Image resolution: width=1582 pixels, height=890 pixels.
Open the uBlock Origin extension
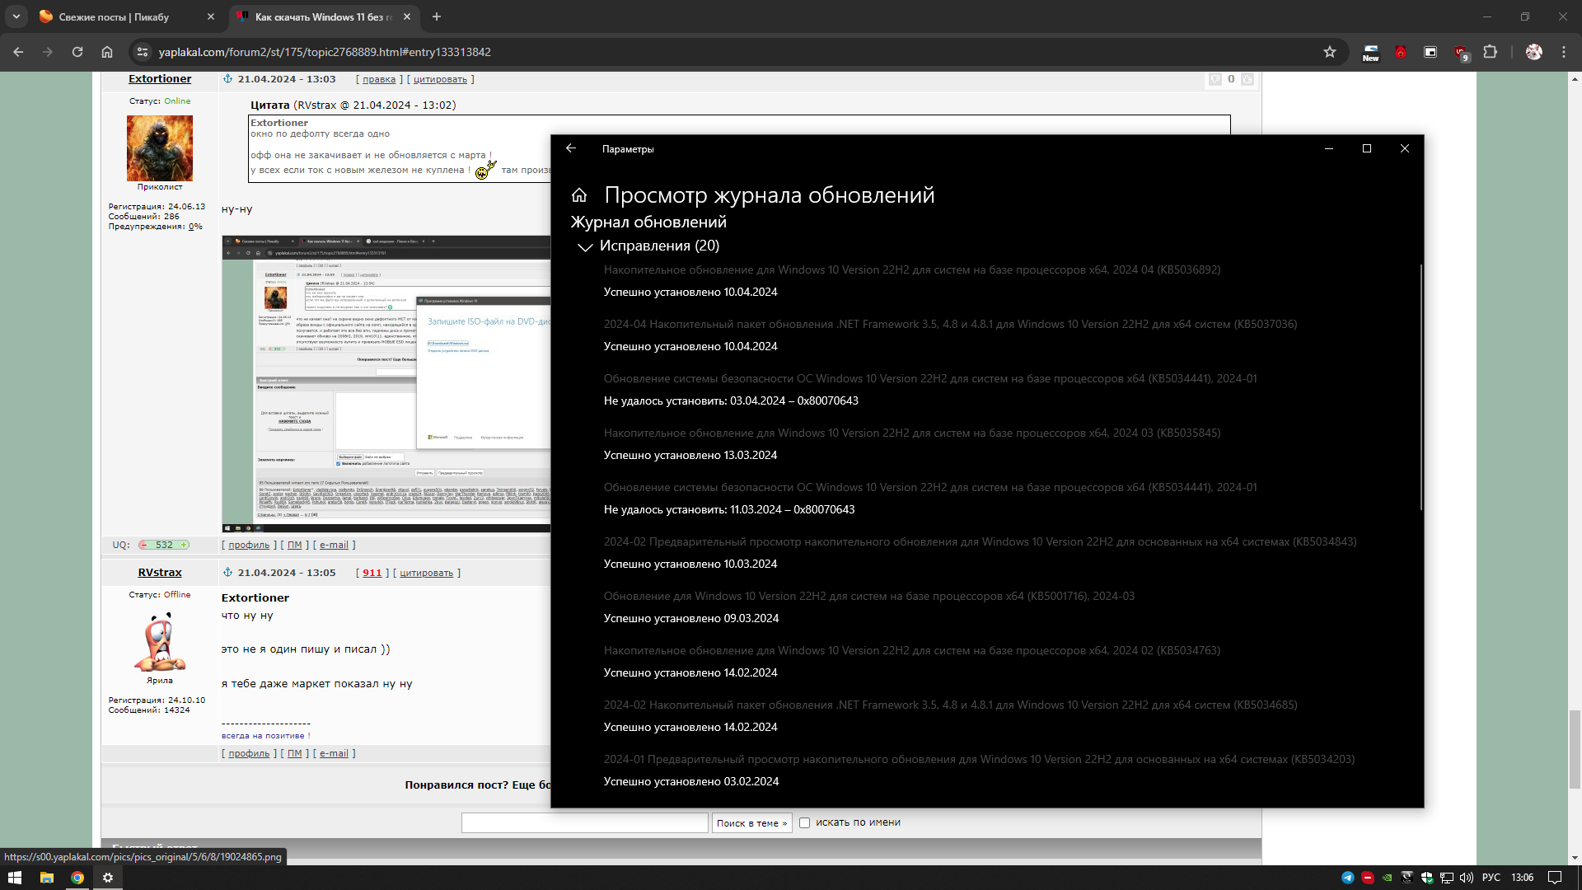tap(1461, 53)
